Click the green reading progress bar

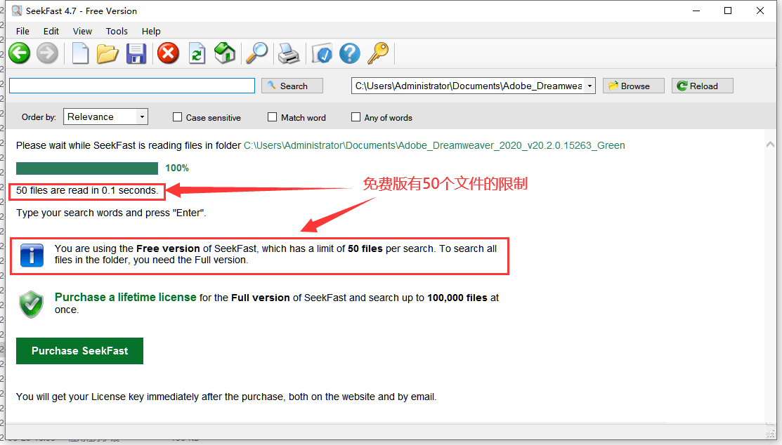[87, 168]
